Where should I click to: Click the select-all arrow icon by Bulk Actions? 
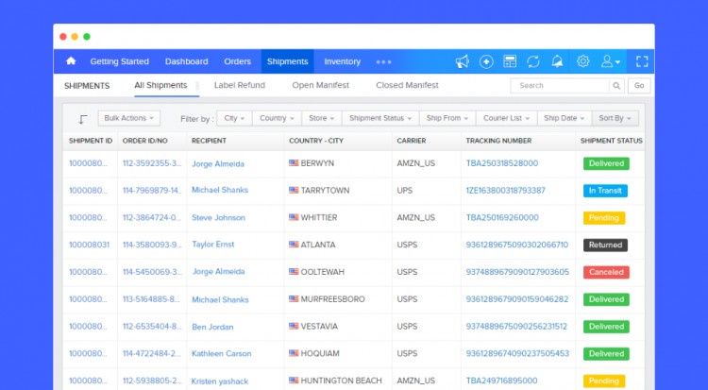[83, 119]
